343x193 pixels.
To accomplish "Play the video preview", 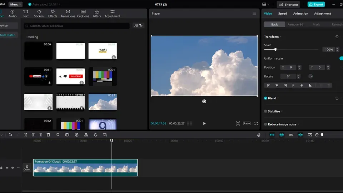I will [204, 123].
